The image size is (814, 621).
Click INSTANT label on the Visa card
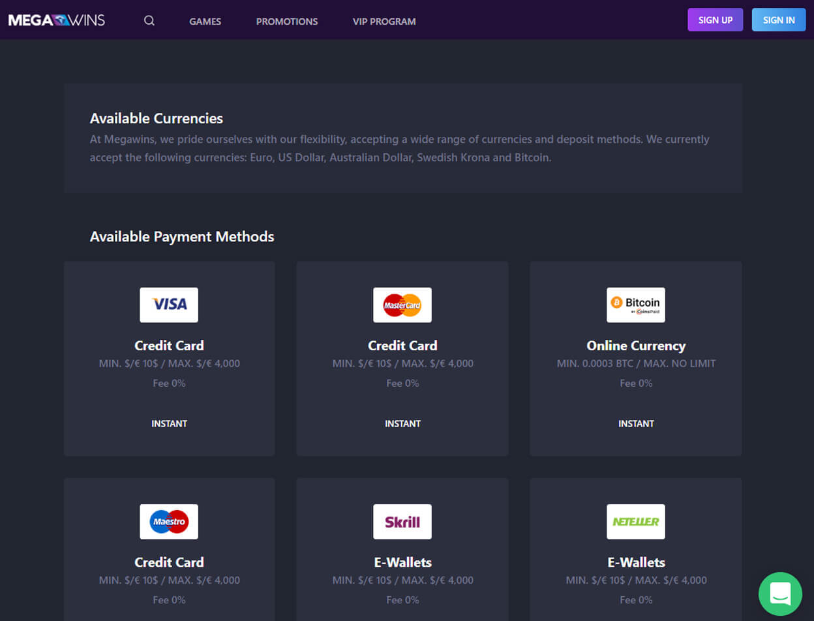coord(169,424)
